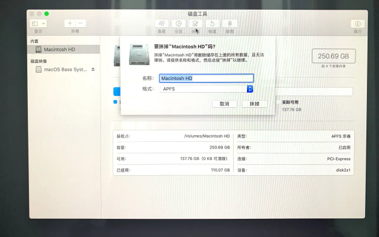Click the Erase (抹掉) toolbar icon

coord(196,24)
